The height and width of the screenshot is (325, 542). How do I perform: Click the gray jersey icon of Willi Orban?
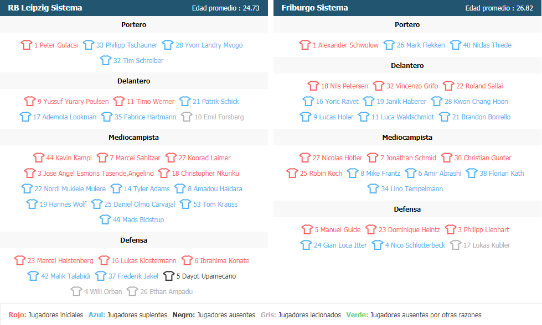(x=76, y=291)
